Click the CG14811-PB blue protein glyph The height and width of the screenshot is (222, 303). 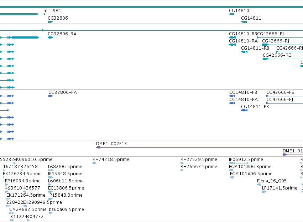point(244,110)
